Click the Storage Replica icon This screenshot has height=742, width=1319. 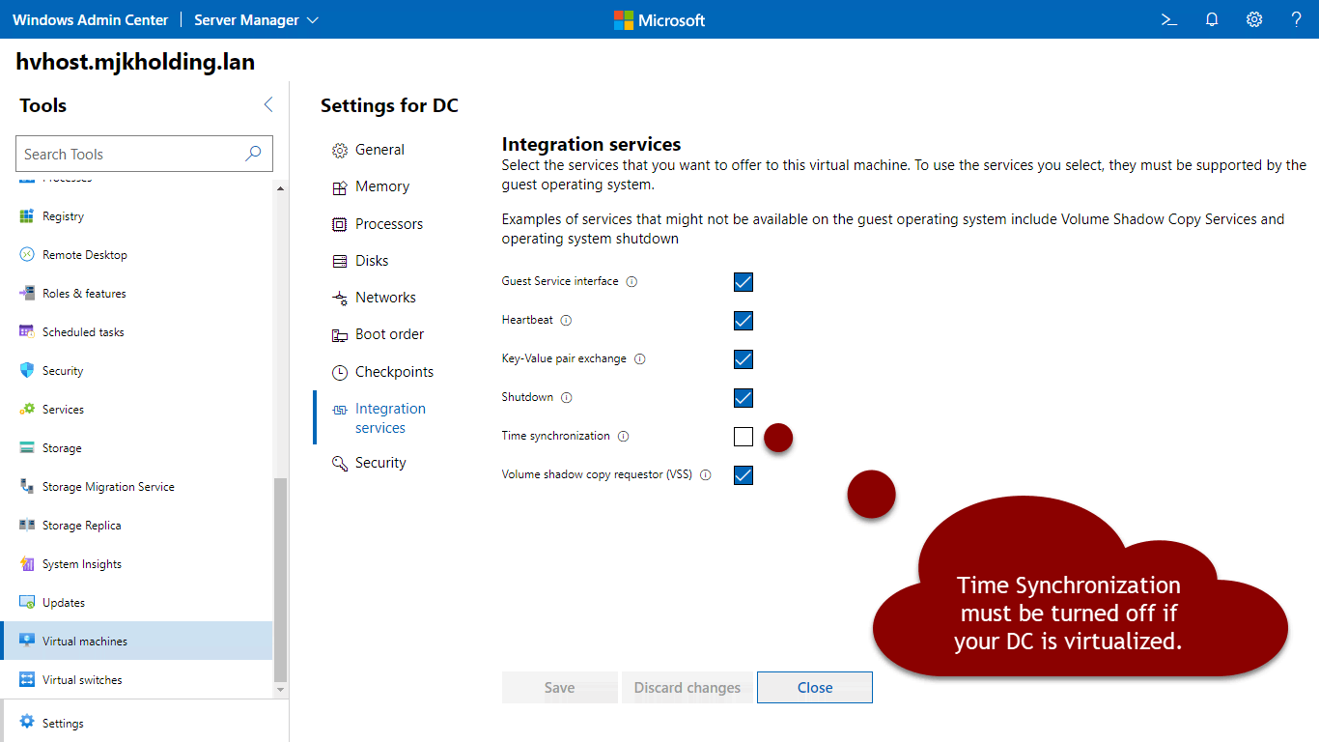[x=27, y=526]
